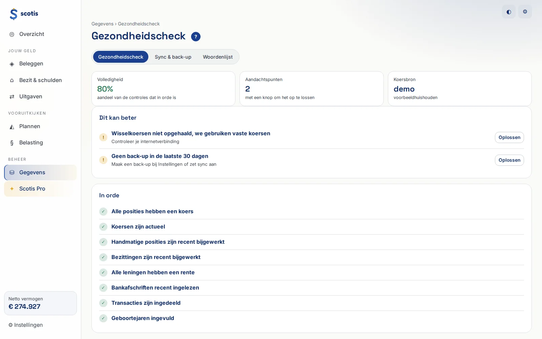This screenshot has height=339, width=542.
Task: Open the Netto vermogen card
Action: pyautogui.click(x=40, y=303)
